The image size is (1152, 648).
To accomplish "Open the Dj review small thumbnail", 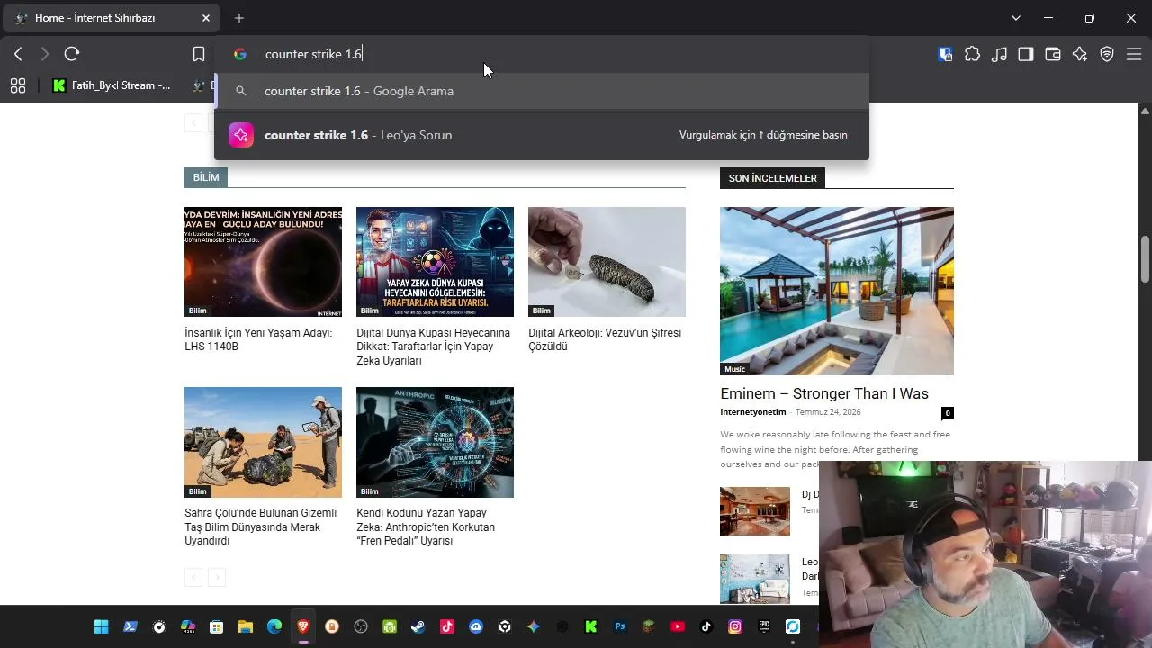I will tap(755, 511).
